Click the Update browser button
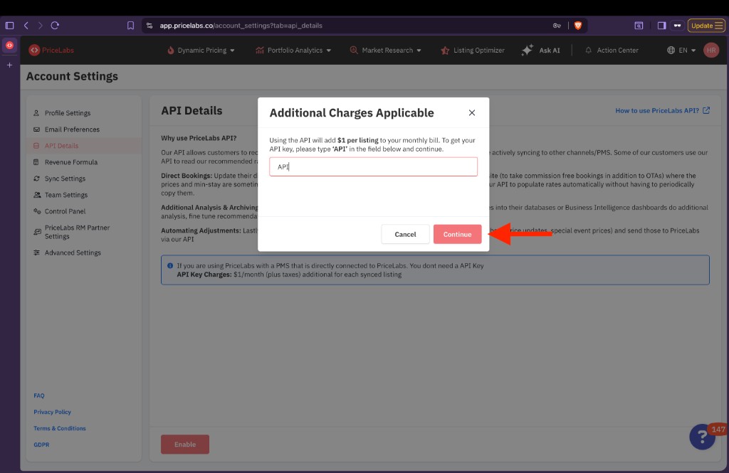The image size is (729, 473). tap(706, 26)
